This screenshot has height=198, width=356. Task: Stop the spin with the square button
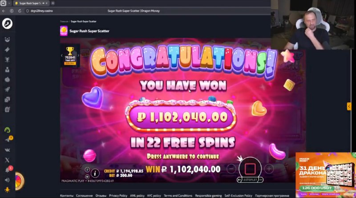(250, 169)
